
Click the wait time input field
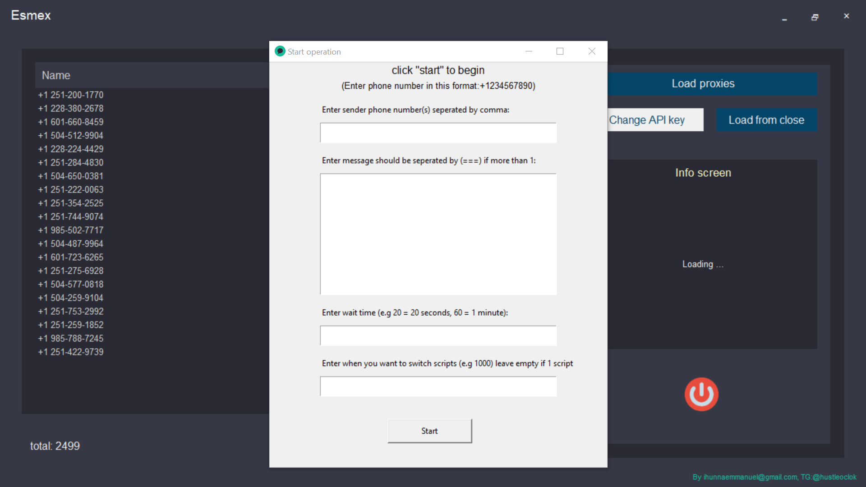click(x=438, y=335)
